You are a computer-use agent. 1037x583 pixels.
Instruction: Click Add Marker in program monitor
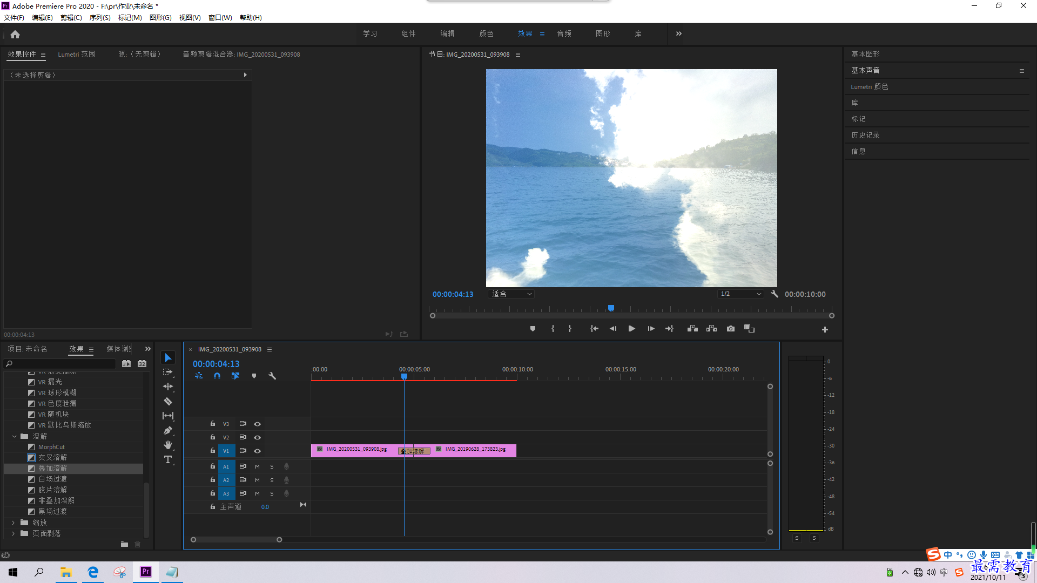[533, 329]
